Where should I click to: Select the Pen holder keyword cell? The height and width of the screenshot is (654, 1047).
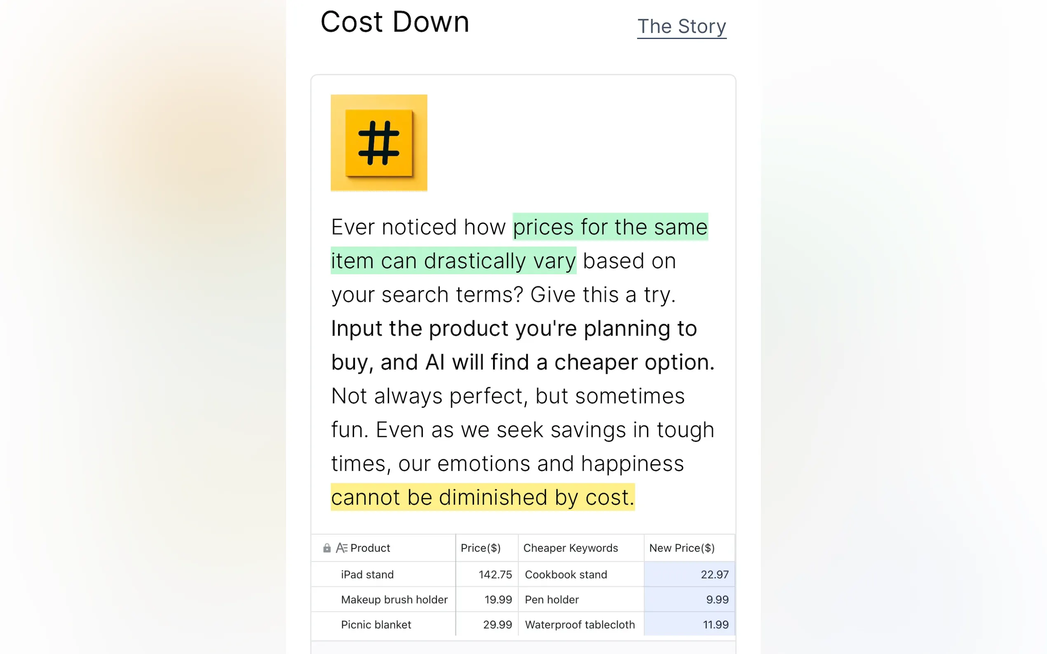coord(552,600)
